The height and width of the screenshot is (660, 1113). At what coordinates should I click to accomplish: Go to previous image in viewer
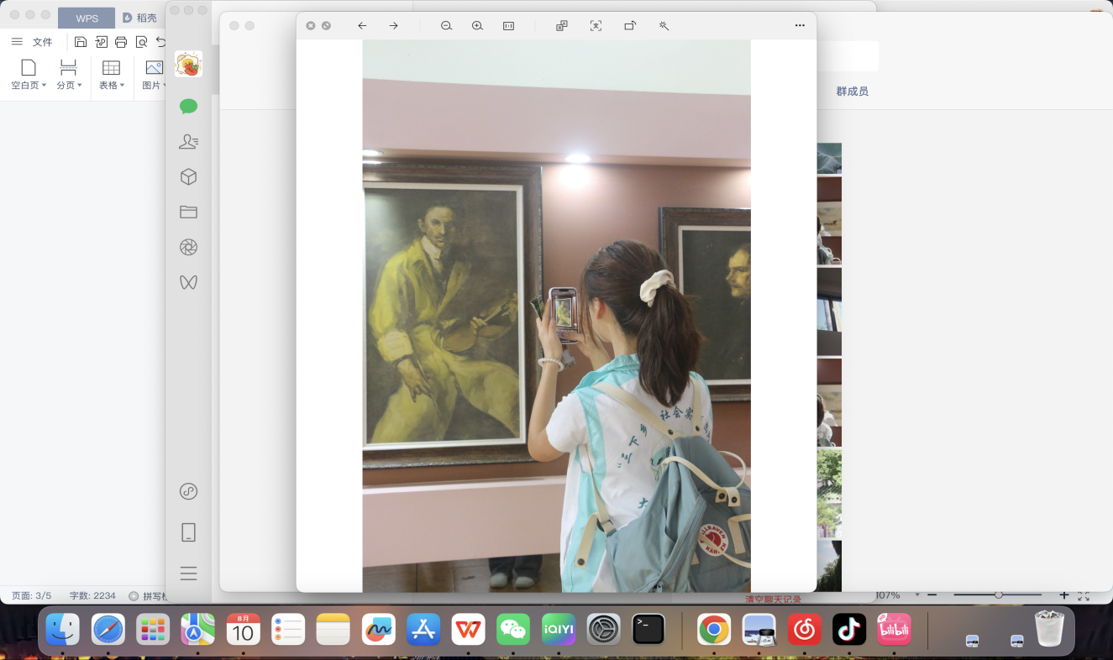point(362,26)
